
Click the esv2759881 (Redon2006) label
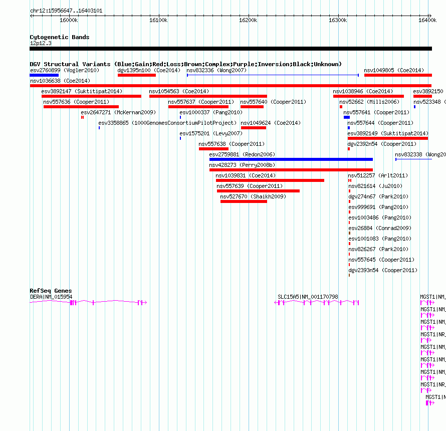(242, 154)
